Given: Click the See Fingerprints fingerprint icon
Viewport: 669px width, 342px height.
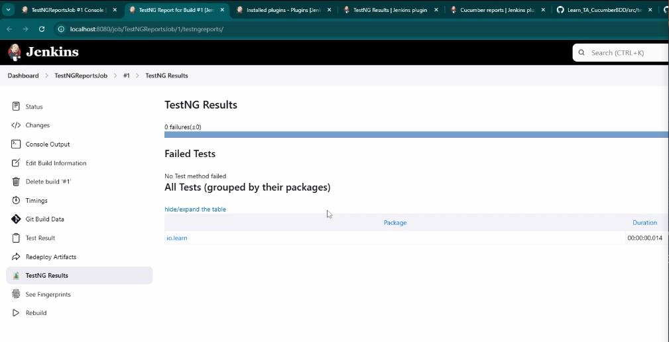Looking at the screenshot, I should [x=16, y=294].
